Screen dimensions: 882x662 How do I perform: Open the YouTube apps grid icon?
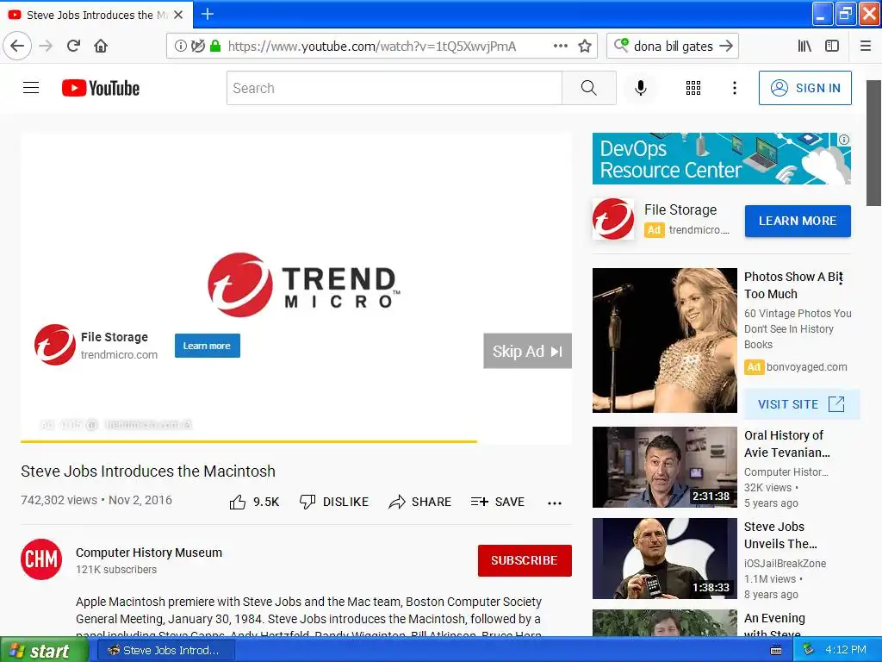click(693, 88)
